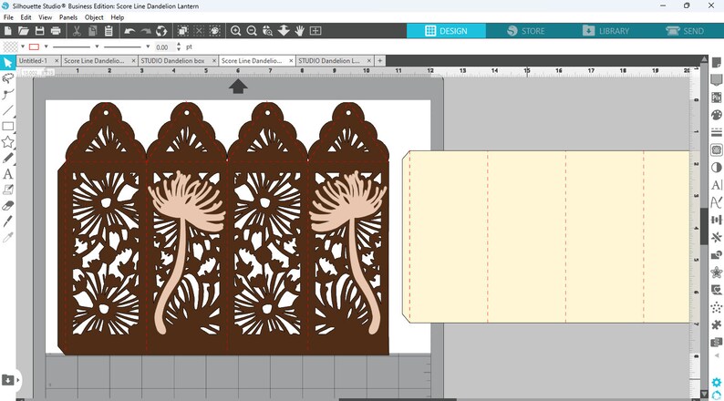Open the Transform align panel
The width and height of the screenshot is (724, 401).
(716, 220)
